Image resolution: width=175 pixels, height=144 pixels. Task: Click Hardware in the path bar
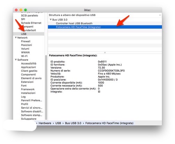tap(45, 123)
